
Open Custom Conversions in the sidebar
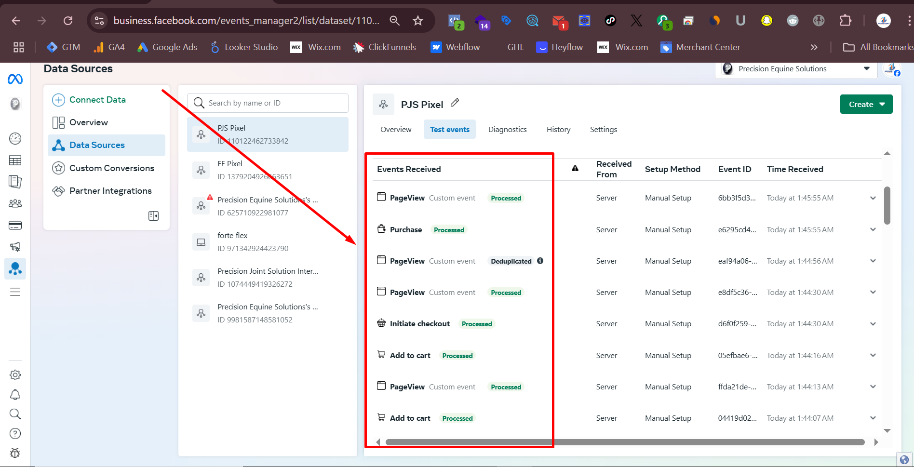pyautogui.click(x=111, y=168)
